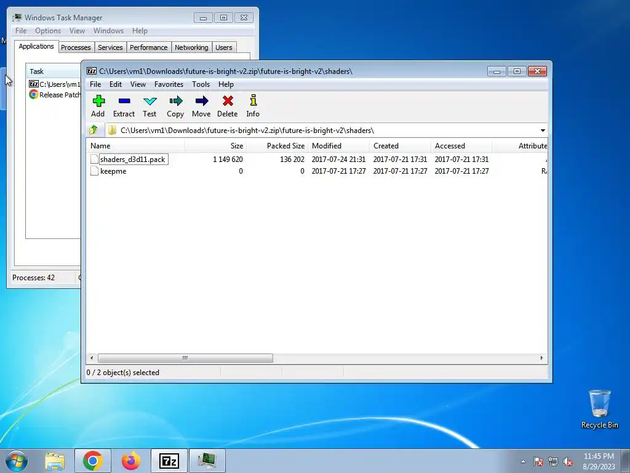Click the Action Center flag tray icon
The width and height of the screenshot is (630, 473).
tap(538, 461)
